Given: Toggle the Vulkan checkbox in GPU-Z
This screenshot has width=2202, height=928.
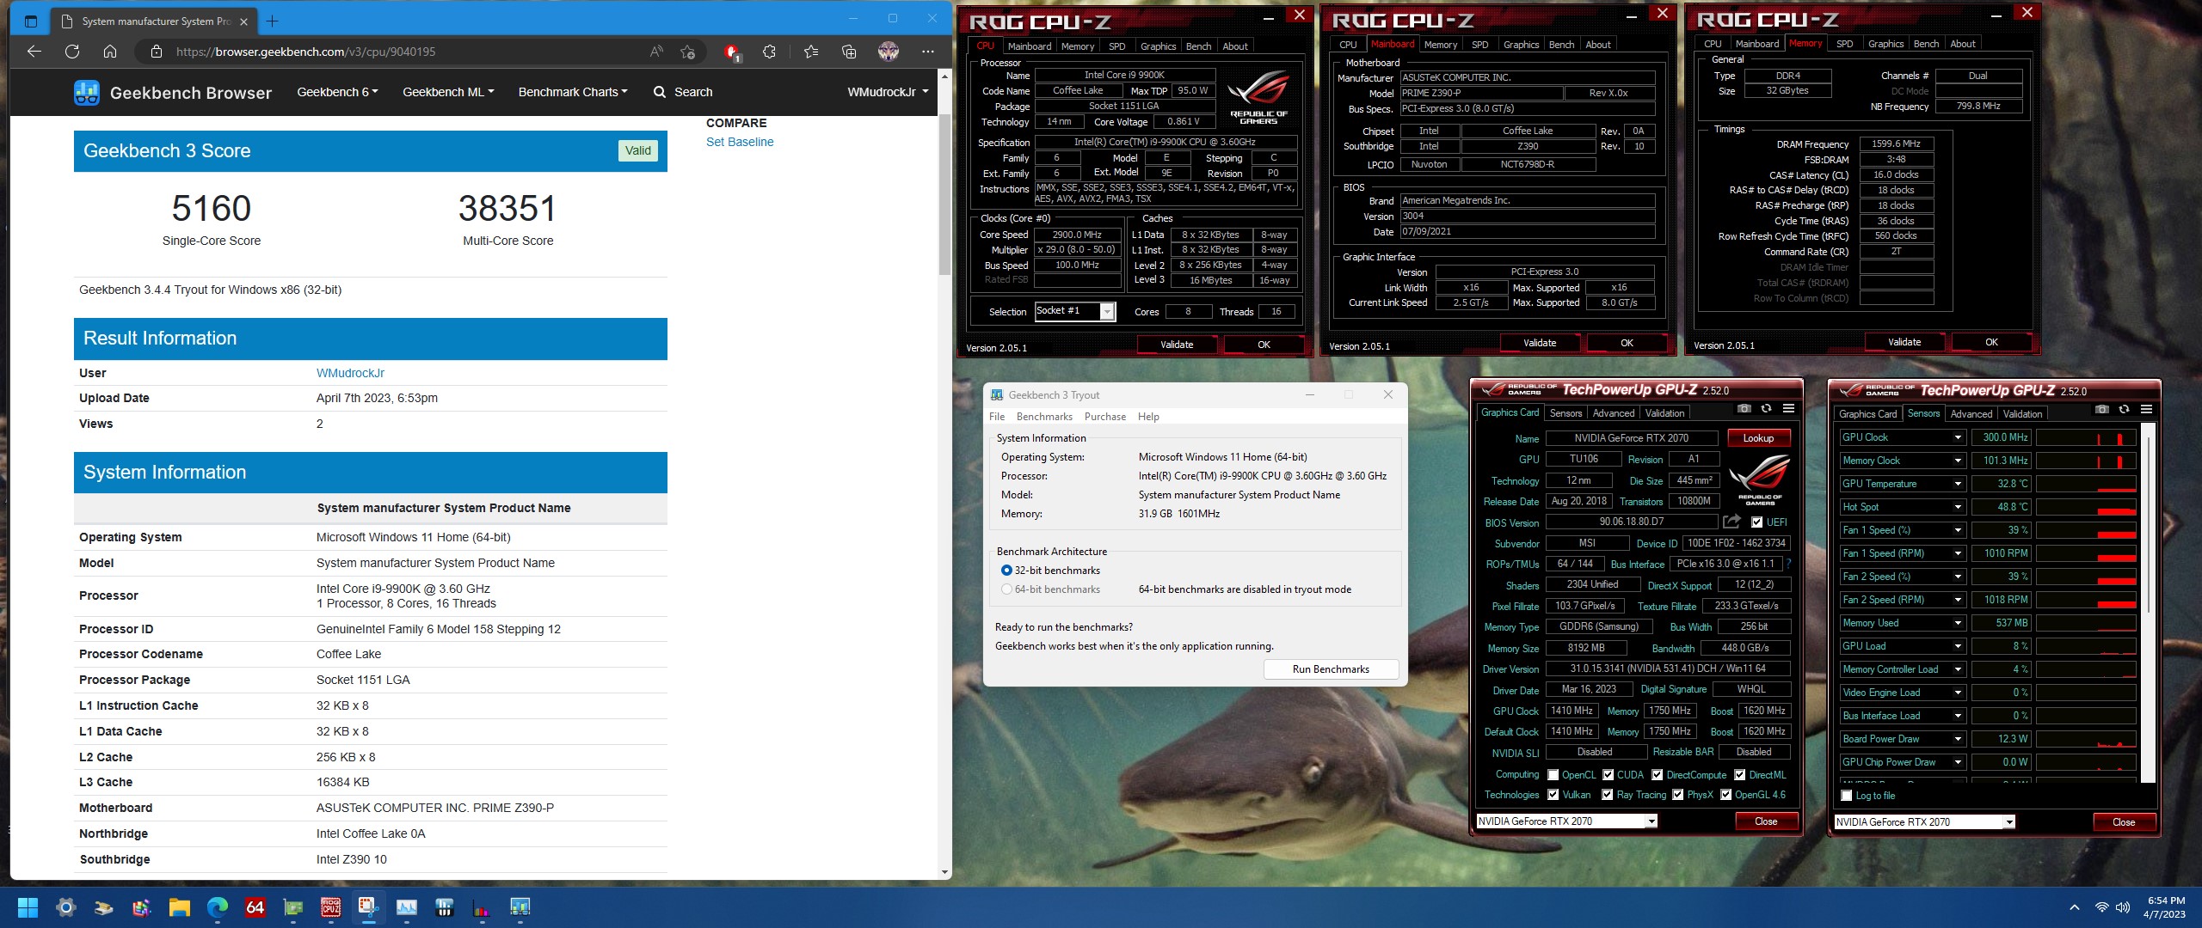Looking at the screenshot, I should 1553,795.
